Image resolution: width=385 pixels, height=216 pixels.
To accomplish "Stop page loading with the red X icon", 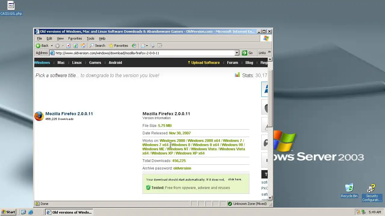I will pos(68,46).
